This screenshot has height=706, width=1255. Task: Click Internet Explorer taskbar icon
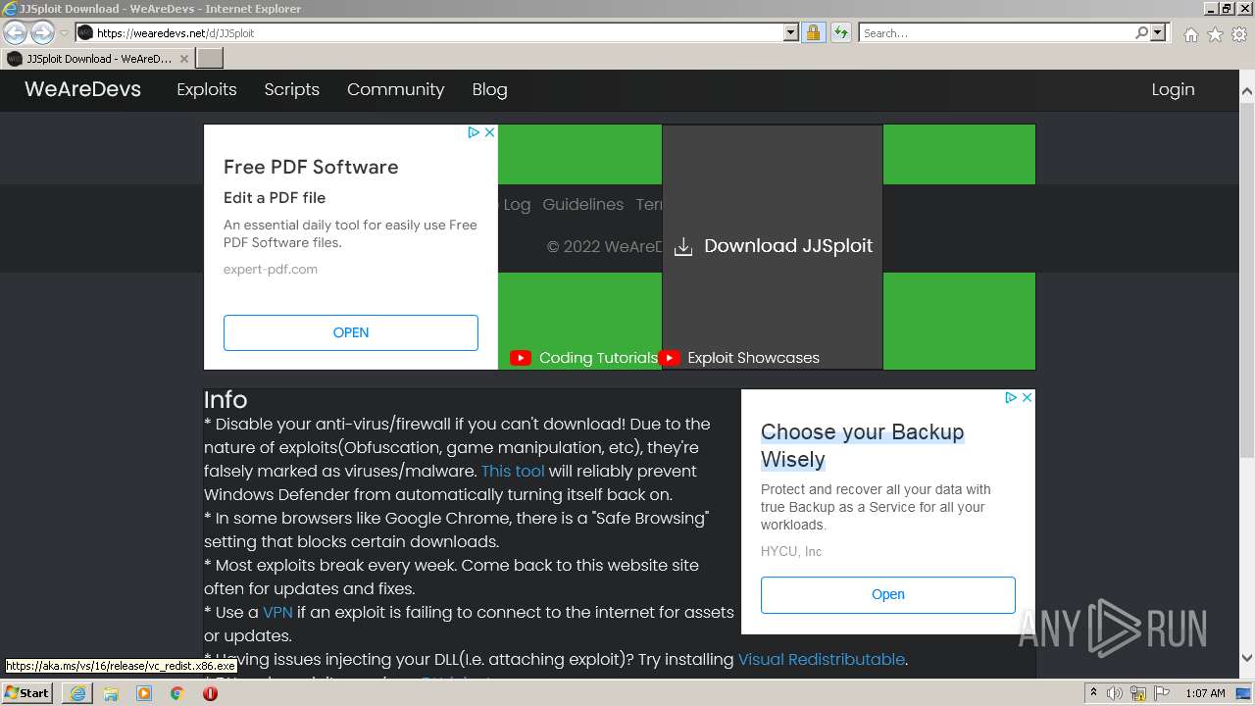pos(77,693)
